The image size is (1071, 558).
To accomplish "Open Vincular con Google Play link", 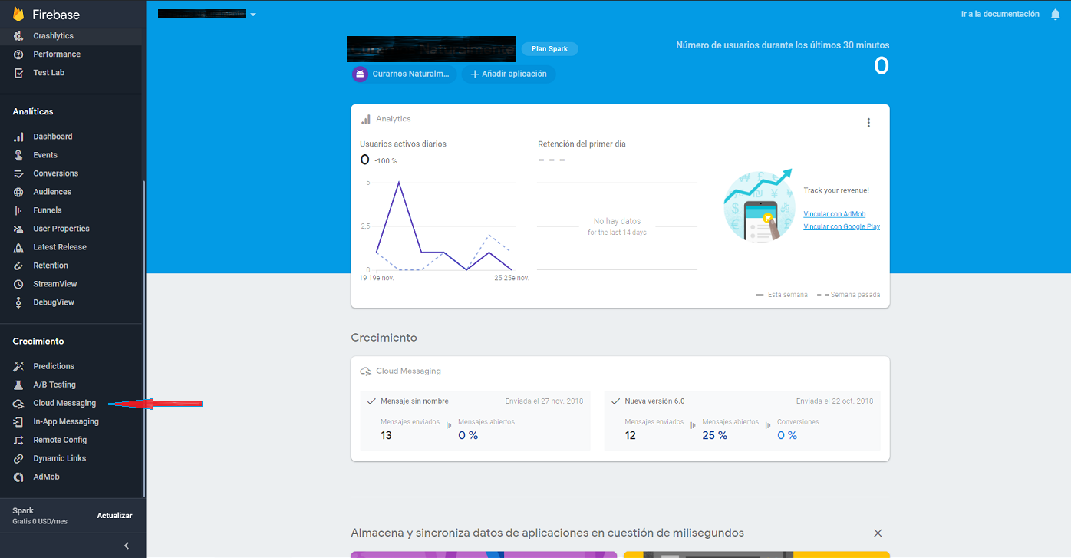I will click(x=842, y=226).
